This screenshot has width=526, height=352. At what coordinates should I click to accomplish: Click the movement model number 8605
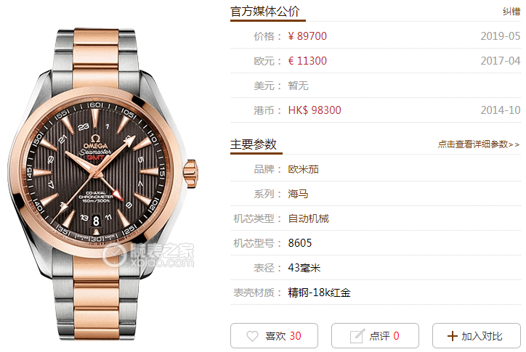299,243
